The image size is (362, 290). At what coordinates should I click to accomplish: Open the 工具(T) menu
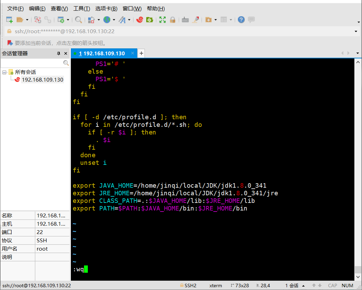click(x=82, y=9)
